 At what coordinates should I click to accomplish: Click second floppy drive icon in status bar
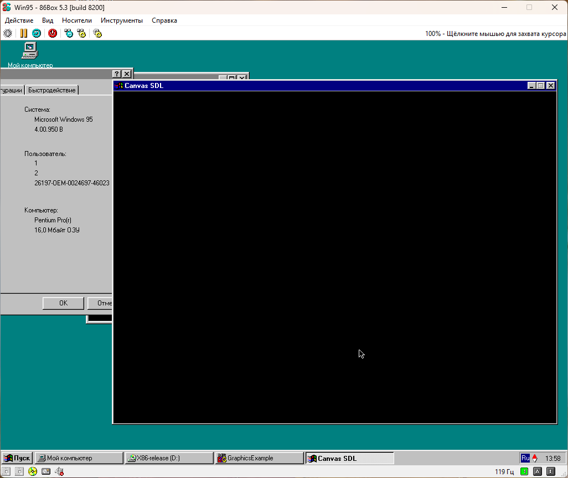19,471
